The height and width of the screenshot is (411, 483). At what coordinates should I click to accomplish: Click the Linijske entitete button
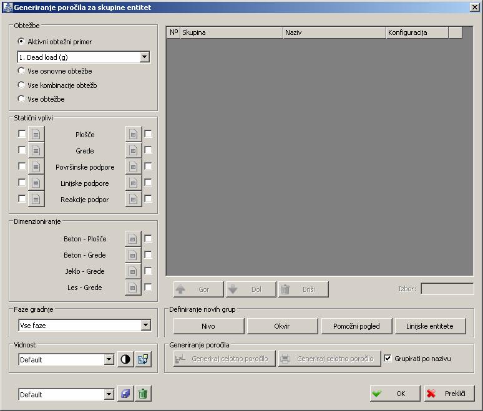430,326
